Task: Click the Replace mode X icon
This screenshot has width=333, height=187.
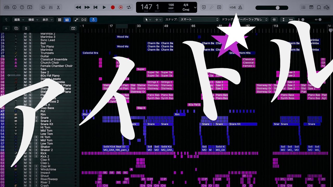Action: pyautogui.click(x=204, y=8)
